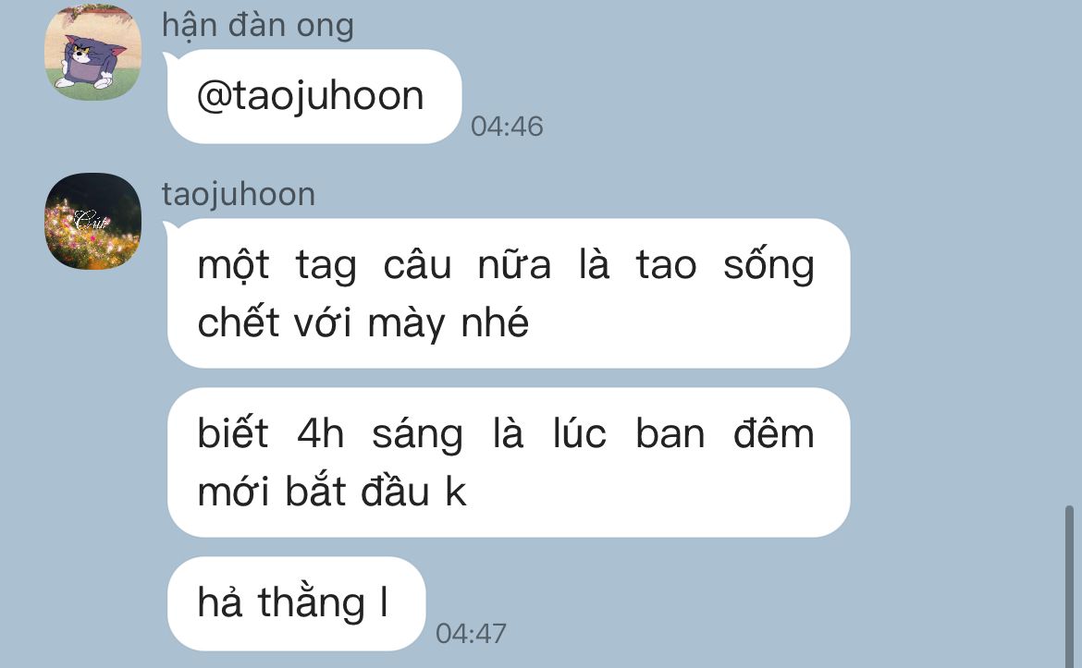Click the chat scrollbar thumb

1069,586
